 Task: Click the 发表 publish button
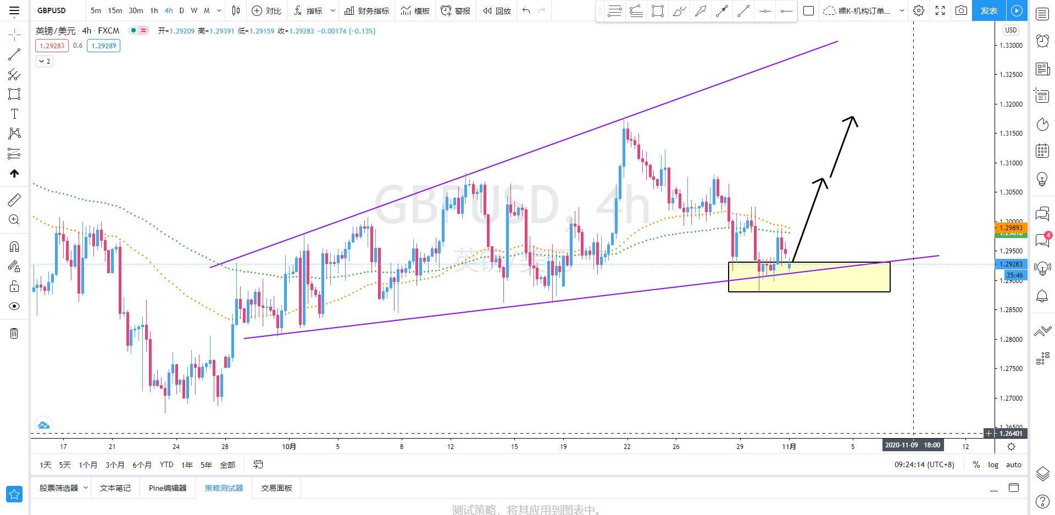[989, 10]
